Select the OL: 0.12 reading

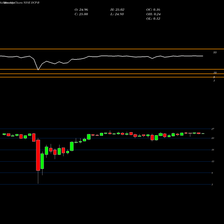pos(153,19)
